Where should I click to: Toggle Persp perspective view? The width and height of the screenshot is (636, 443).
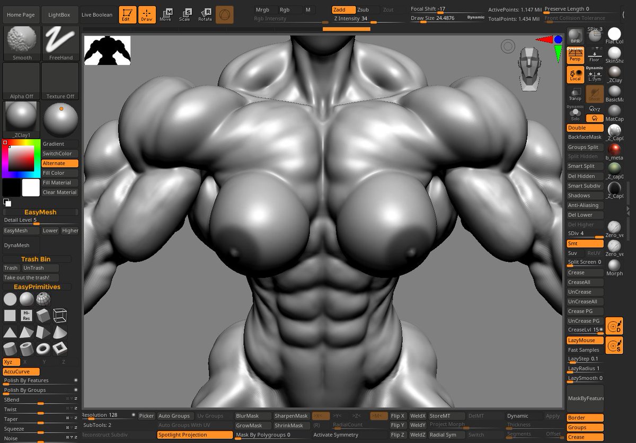[575, 56]
